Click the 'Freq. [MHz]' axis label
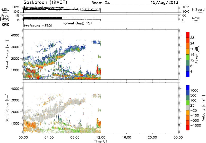Screen dimensions: 206x143 click(x=5, y=17)
